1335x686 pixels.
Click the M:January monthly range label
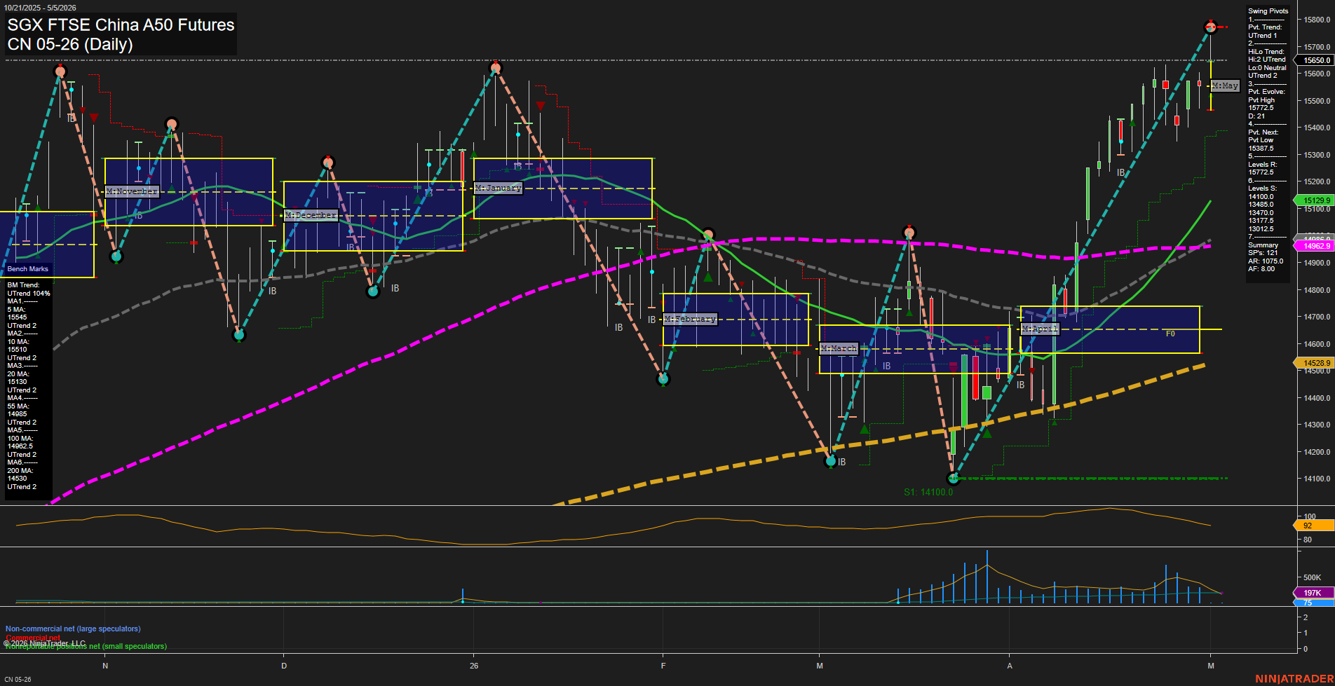[499, 188]
